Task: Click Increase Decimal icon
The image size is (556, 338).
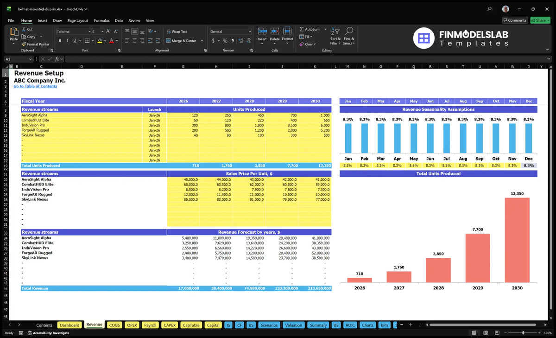Action: 240,41
